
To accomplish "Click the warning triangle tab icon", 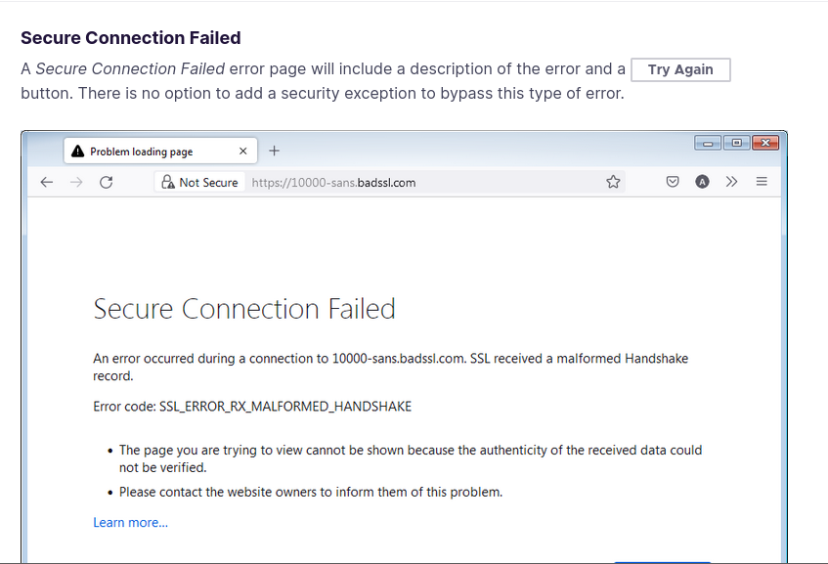I will (77, 152).
